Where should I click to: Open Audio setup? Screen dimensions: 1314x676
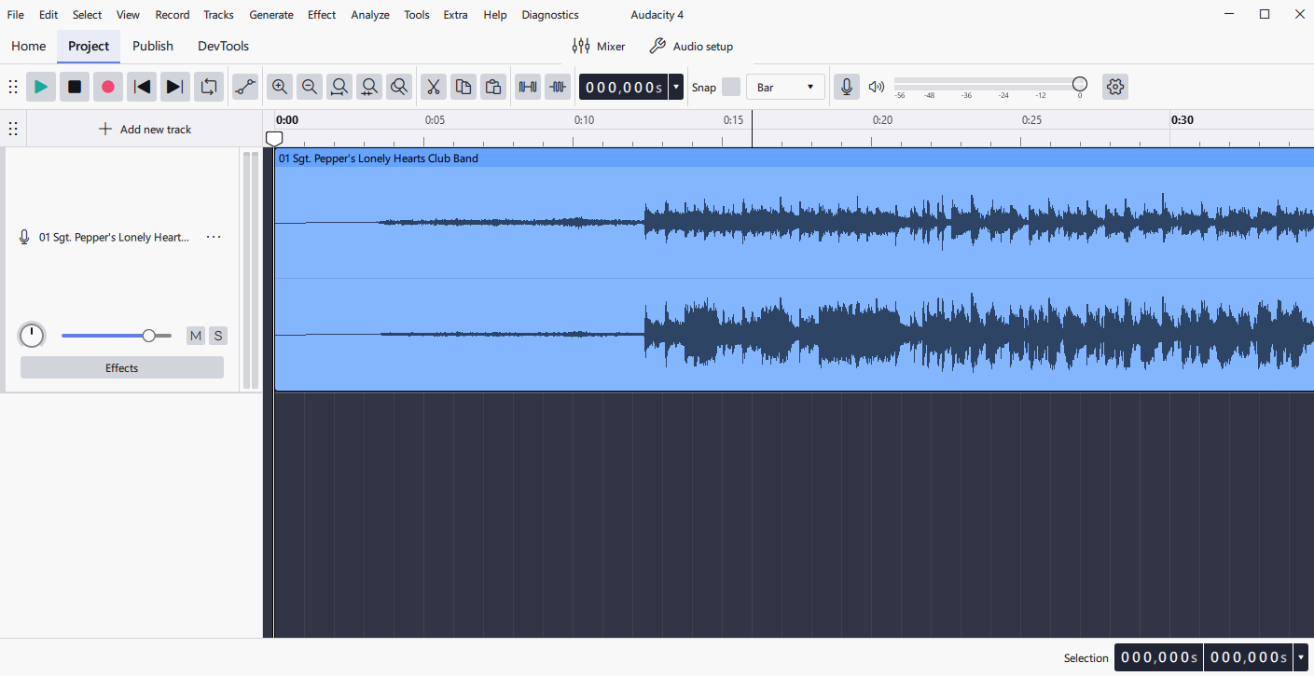click(691, 46)
